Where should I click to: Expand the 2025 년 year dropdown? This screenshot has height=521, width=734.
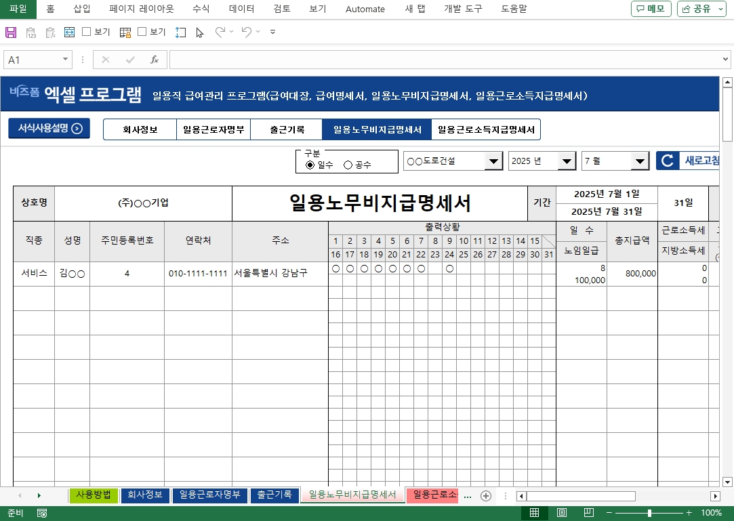tap(567, 161)
